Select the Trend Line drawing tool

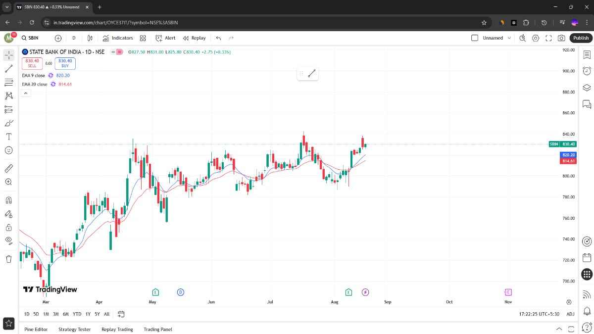pos(8,68)
